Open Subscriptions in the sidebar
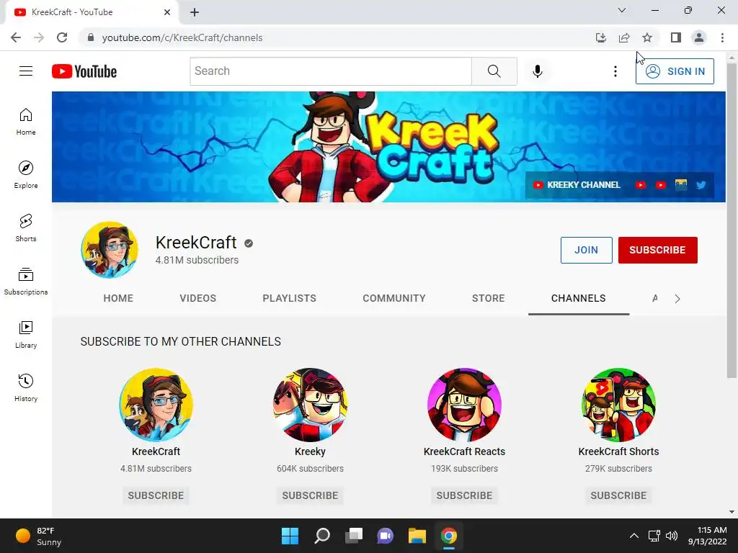738x553 pixels. pos(26,281)
